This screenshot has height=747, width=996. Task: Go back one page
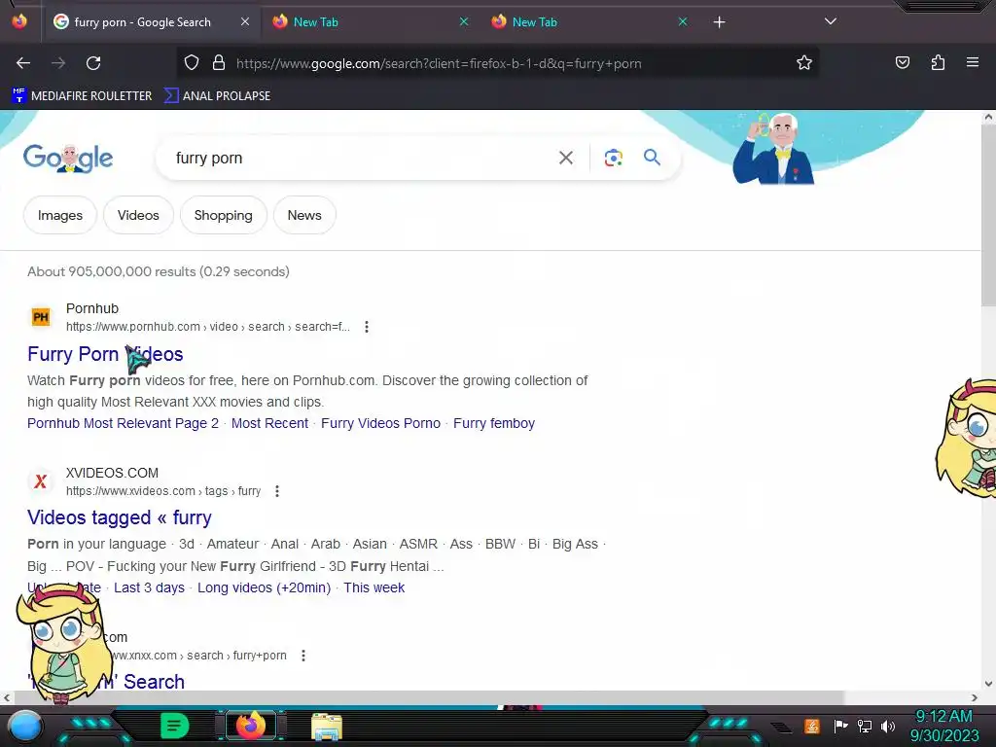click(x=23, y=63)
